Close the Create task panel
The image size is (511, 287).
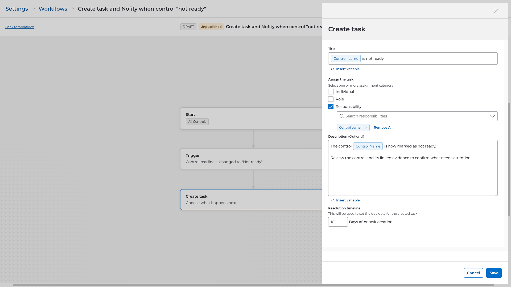496,11
